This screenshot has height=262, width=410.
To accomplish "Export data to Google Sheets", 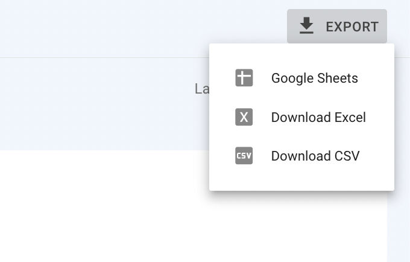I will click(301, 78).
